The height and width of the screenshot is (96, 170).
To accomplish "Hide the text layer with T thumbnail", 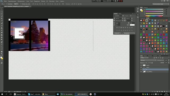I will (141, 67).
